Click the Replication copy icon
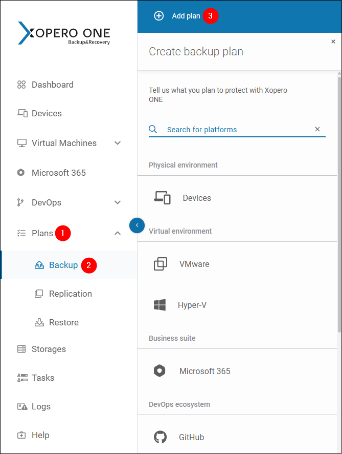 pyautogui.click(x=39, y=294)
